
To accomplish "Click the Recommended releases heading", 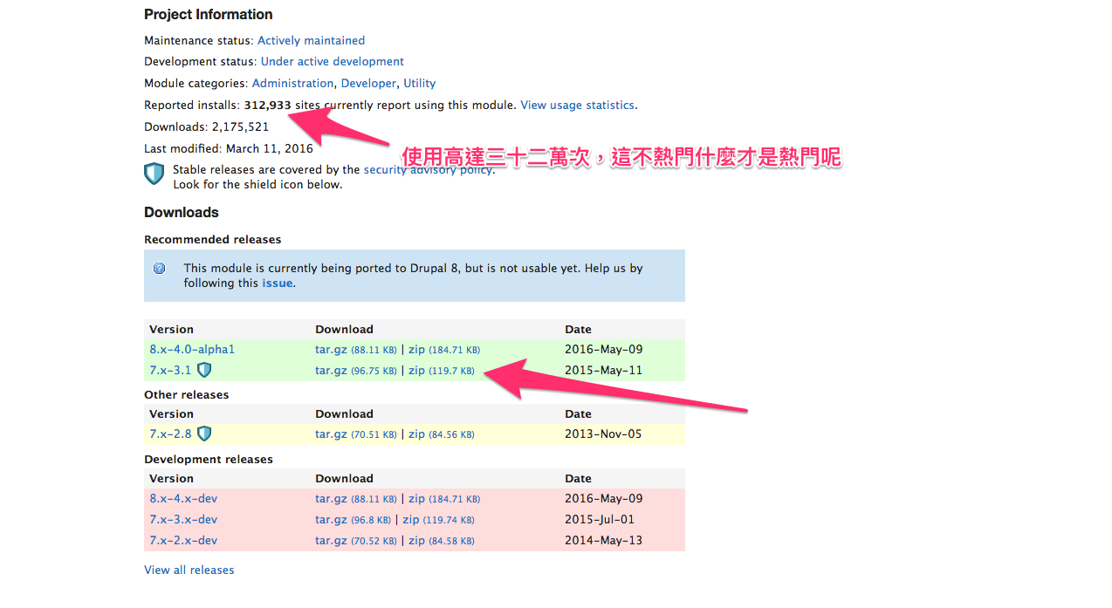I will [213, 240].
